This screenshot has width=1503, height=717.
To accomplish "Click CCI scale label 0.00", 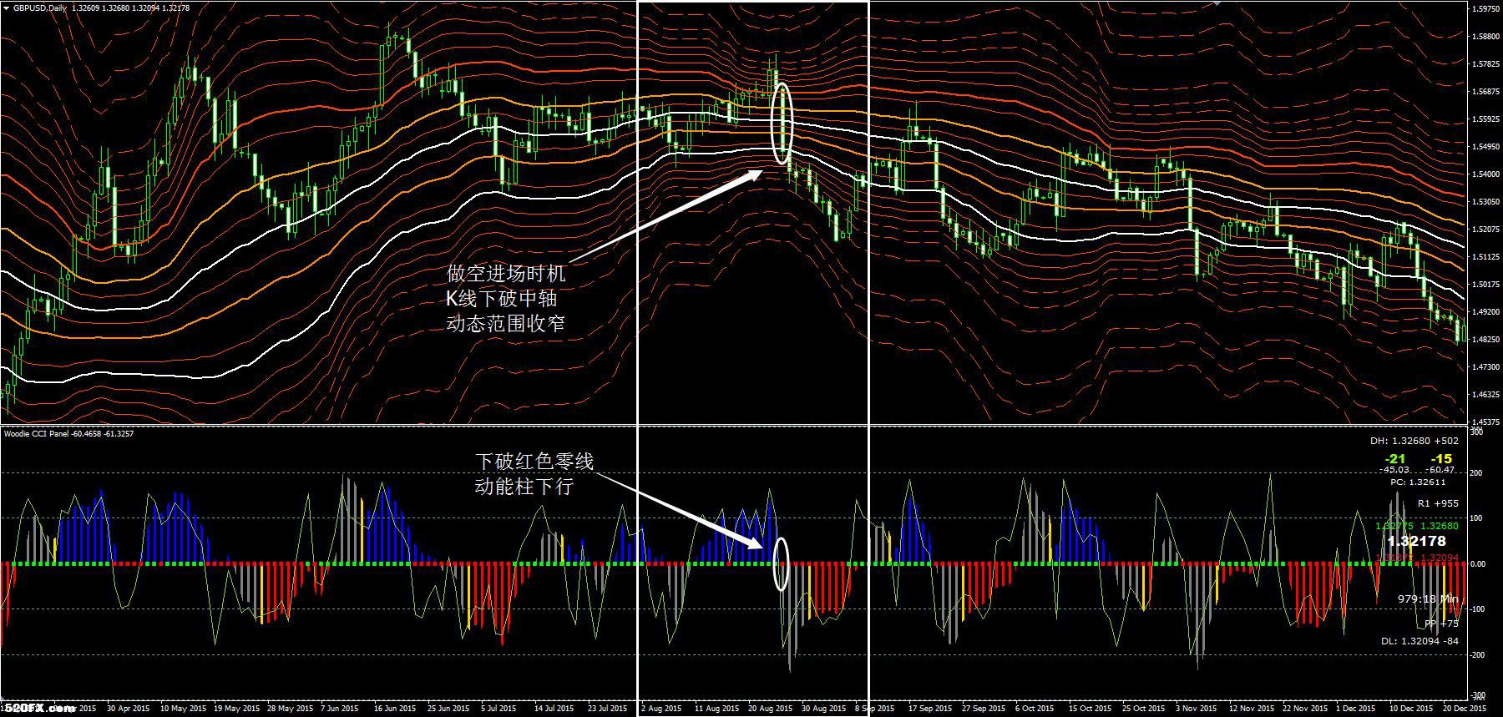I will point(1478,564).
